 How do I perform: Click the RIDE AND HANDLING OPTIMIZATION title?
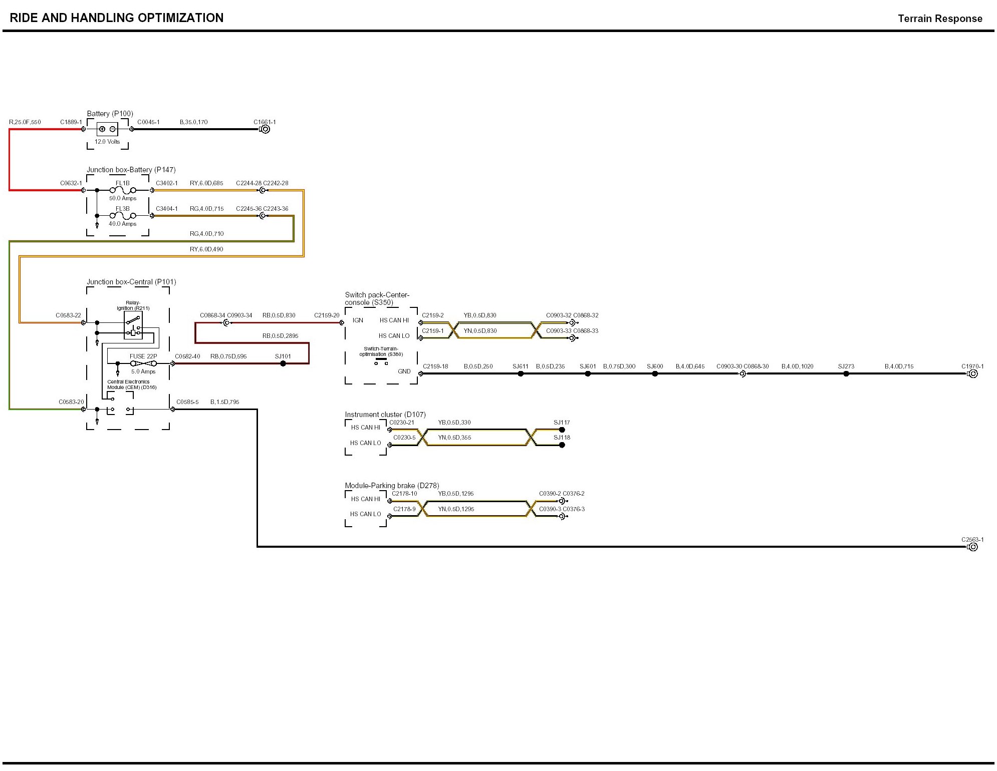pyautogui.click(x=116, y=18)
